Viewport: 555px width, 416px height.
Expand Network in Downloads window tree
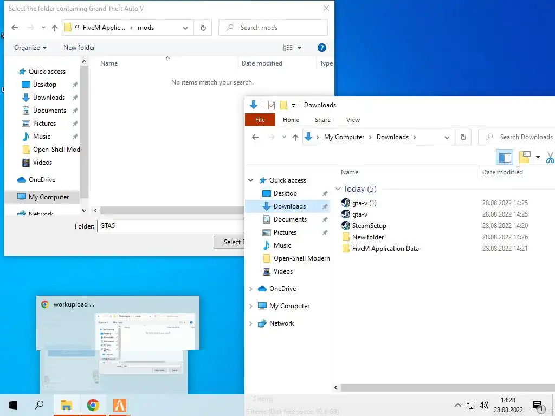tap(250, 323)
